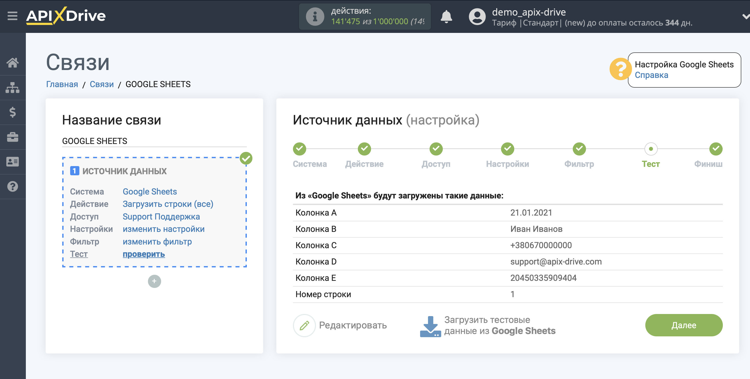Click the Номер строки row label
750x379 pixels.
click(323, 294)
